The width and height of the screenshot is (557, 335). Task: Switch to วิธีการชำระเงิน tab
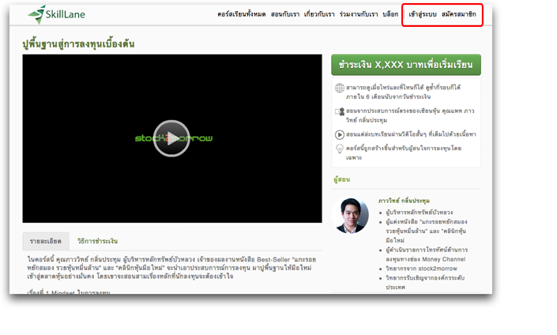(97, 241)
